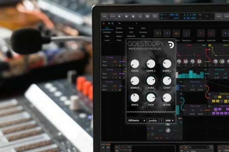Image resolution: width=229 pixels, height=152 pixels.
Task: Click the Jumble button
Action: pos(153,121)
